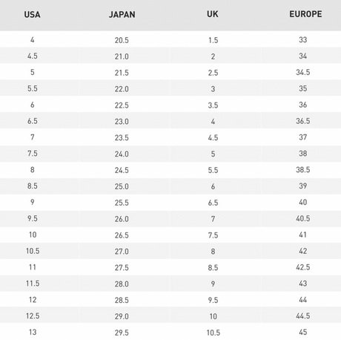Select Europe size 44.5 cell
The image size is (341, 340).
tap(303, 316)
